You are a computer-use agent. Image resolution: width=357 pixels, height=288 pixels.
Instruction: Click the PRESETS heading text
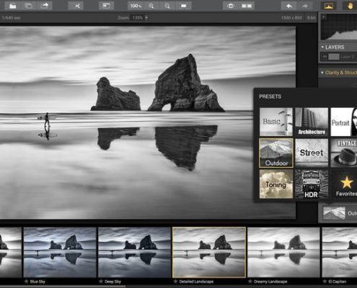click(x=270, y=96)
